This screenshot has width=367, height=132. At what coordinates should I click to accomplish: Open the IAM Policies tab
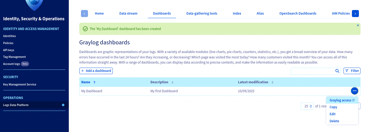click(341, 13)
